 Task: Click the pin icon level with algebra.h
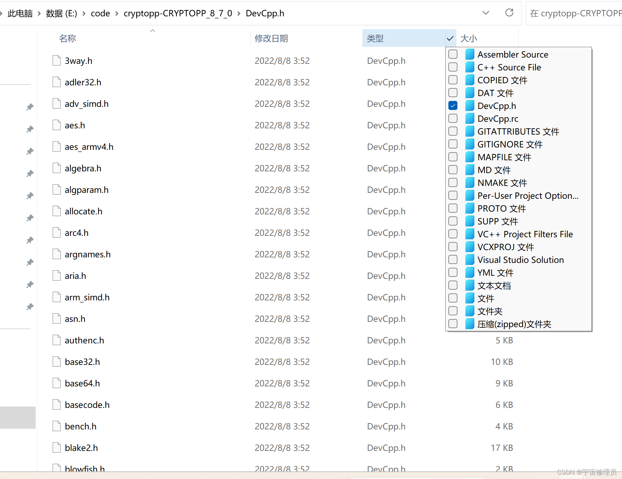pos(30,173)
